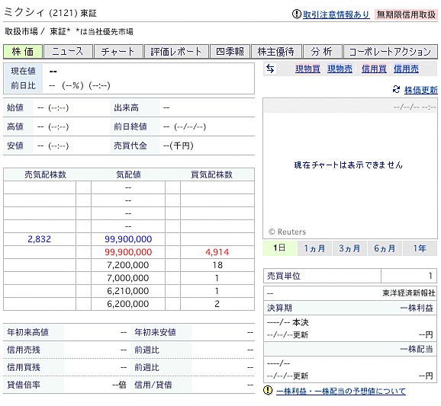This screenshot has width=441, height=406.
Task: Click the 7,000,000 quote price
Action: tap(128, 278)
